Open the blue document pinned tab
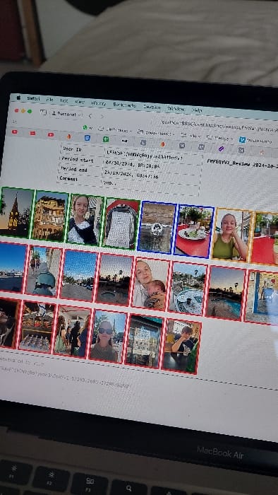Image resolution: width=278 pixels, height=495 pixels. pyautogui.click(x=87, y=138)
